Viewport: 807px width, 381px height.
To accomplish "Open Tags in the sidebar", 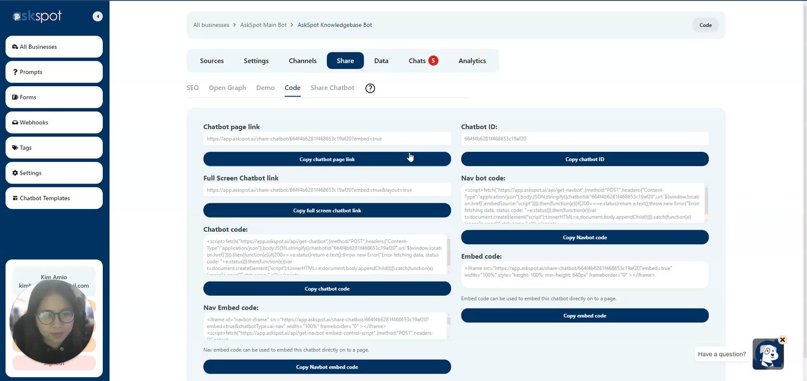I will [54, 148].
